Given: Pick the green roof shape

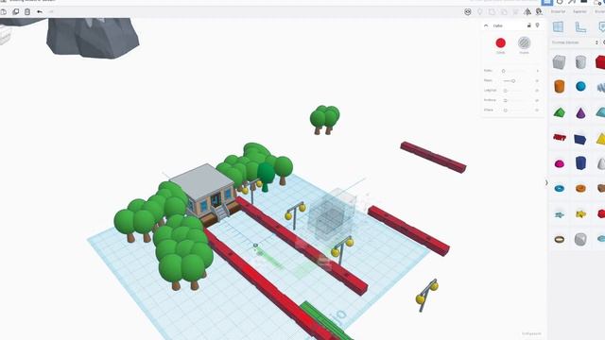Looking at the screenshot, I should pos(559,112).
